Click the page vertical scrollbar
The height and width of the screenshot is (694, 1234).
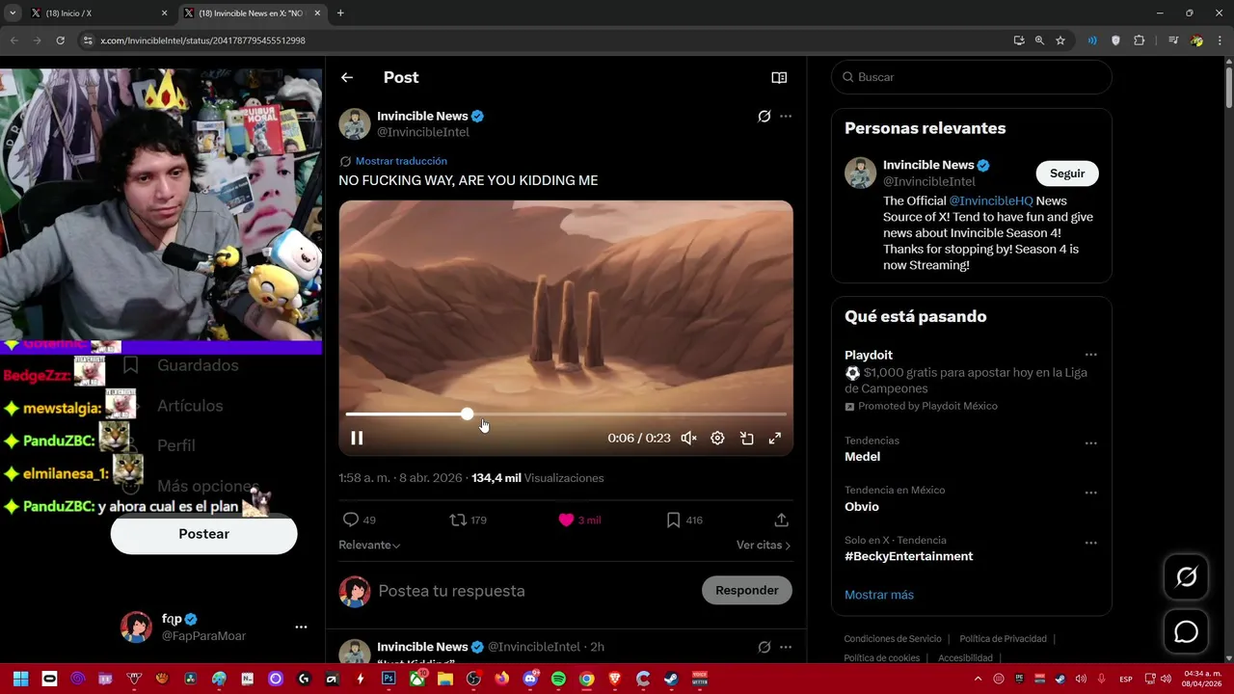(1229, 87)
